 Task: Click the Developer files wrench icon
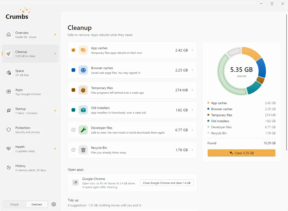(83, 130)
